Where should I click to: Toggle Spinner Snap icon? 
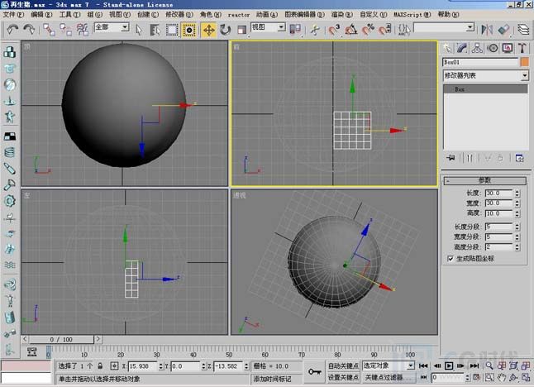[385, 30]
